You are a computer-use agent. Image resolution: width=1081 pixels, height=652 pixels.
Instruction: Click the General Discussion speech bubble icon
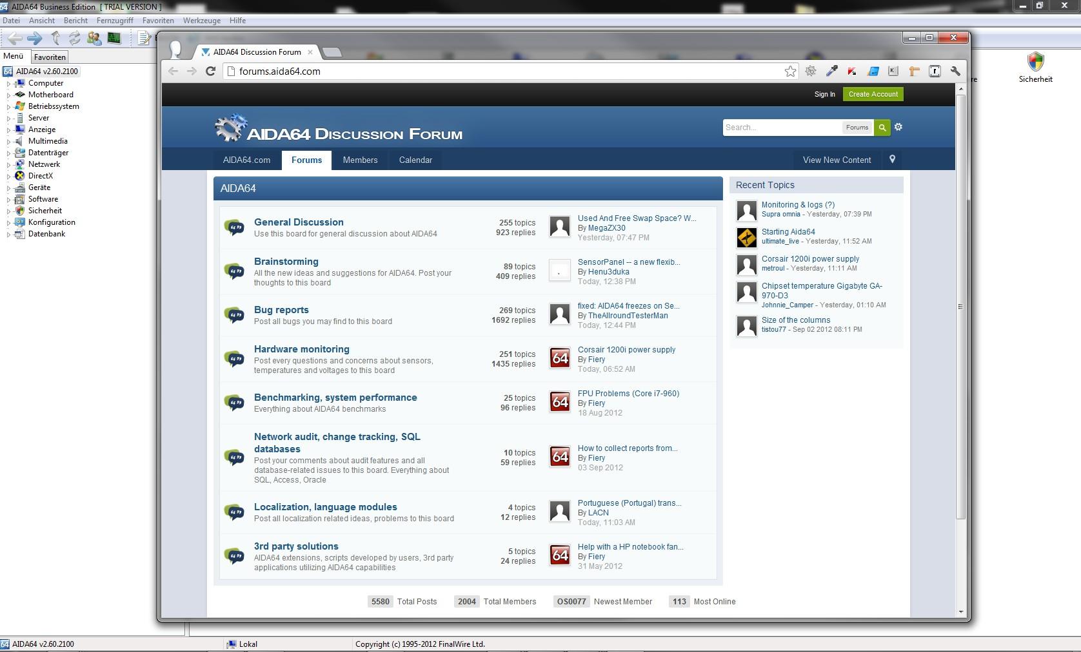234,227
